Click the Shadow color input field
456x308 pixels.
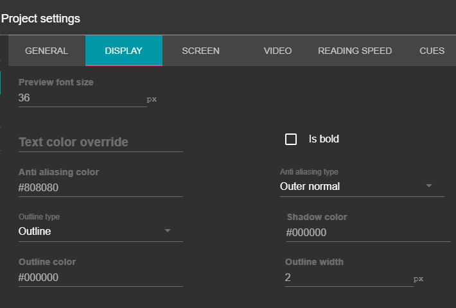(367, 233)
